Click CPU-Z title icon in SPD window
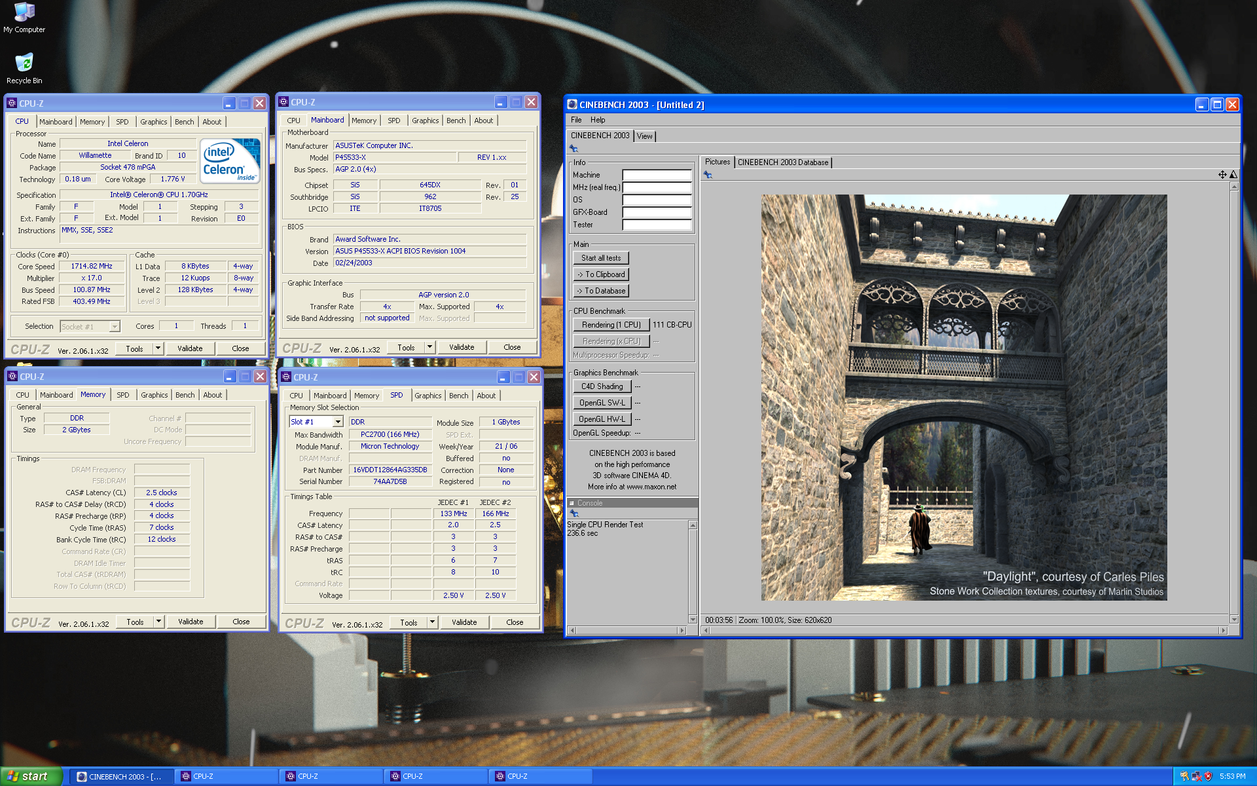The width and height of the screenshot is (1257, 786). pyautogui.click(x=286, y=377)
